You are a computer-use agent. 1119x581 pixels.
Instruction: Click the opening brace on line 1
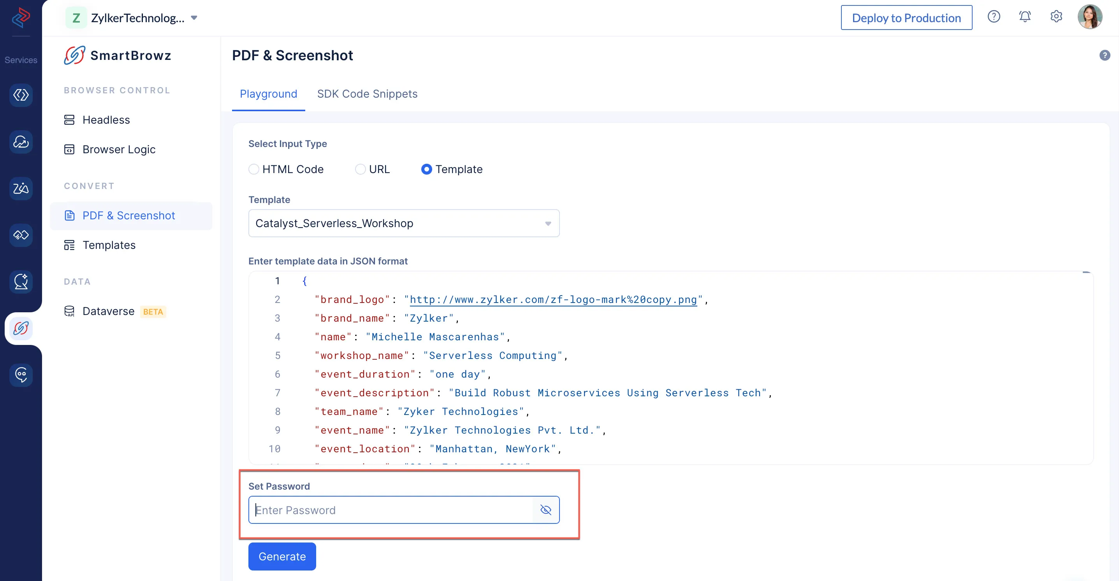click(304, 281)
